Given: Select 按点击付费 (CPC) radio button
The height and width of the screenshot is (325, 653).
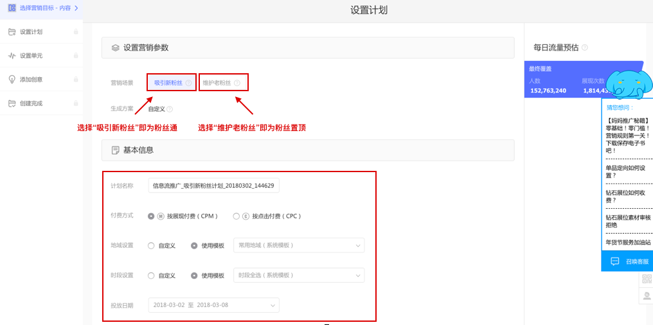Looking at the screenshot, I should 236,216.
